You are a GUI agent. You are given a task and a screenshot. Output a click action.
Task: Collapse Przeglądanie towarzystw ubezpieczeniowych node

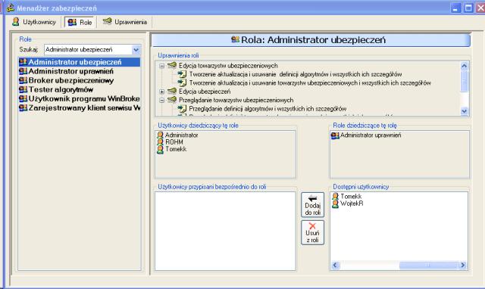161,101
